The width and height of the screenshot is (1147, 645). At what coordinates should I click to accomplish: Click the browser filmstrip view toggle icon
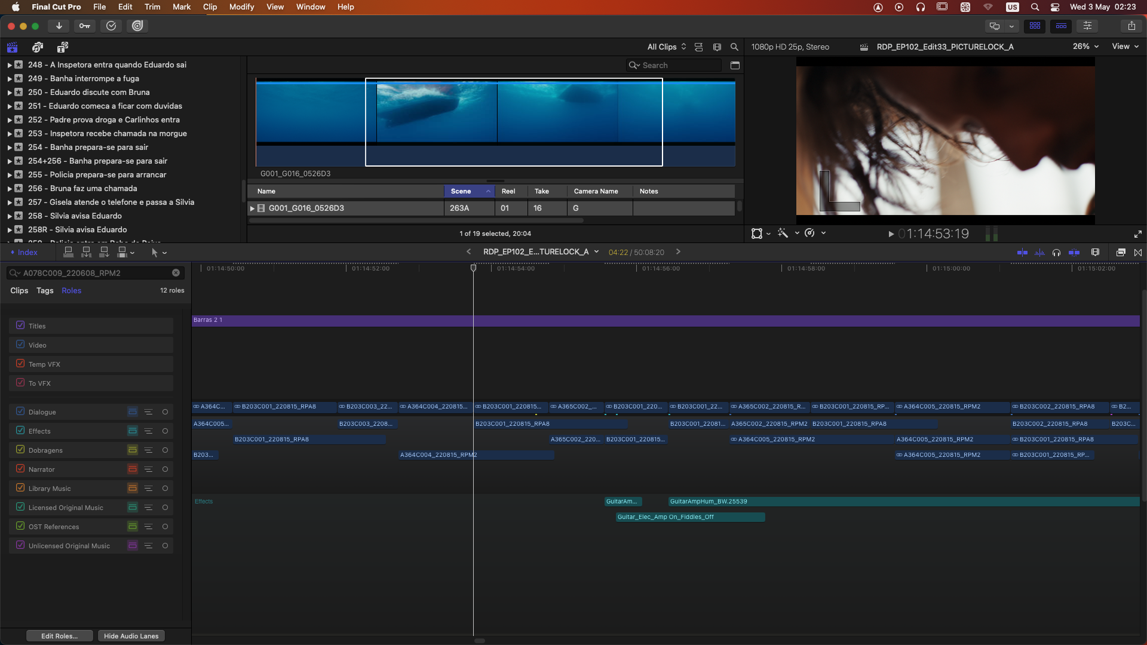[717, 47]
